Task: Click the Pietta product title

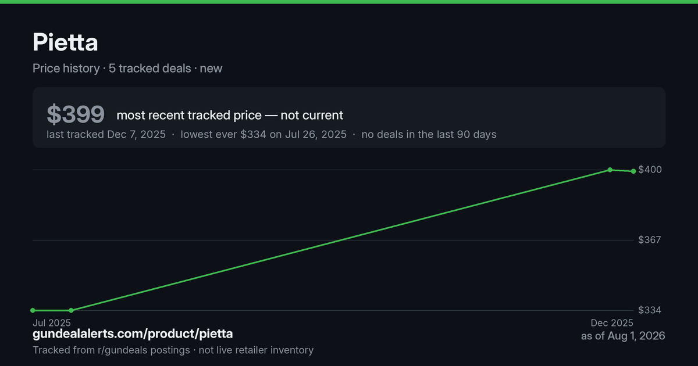Action: point(65,42)
